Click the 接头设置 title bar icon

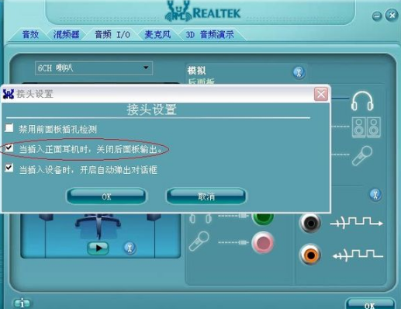point(9,94)
